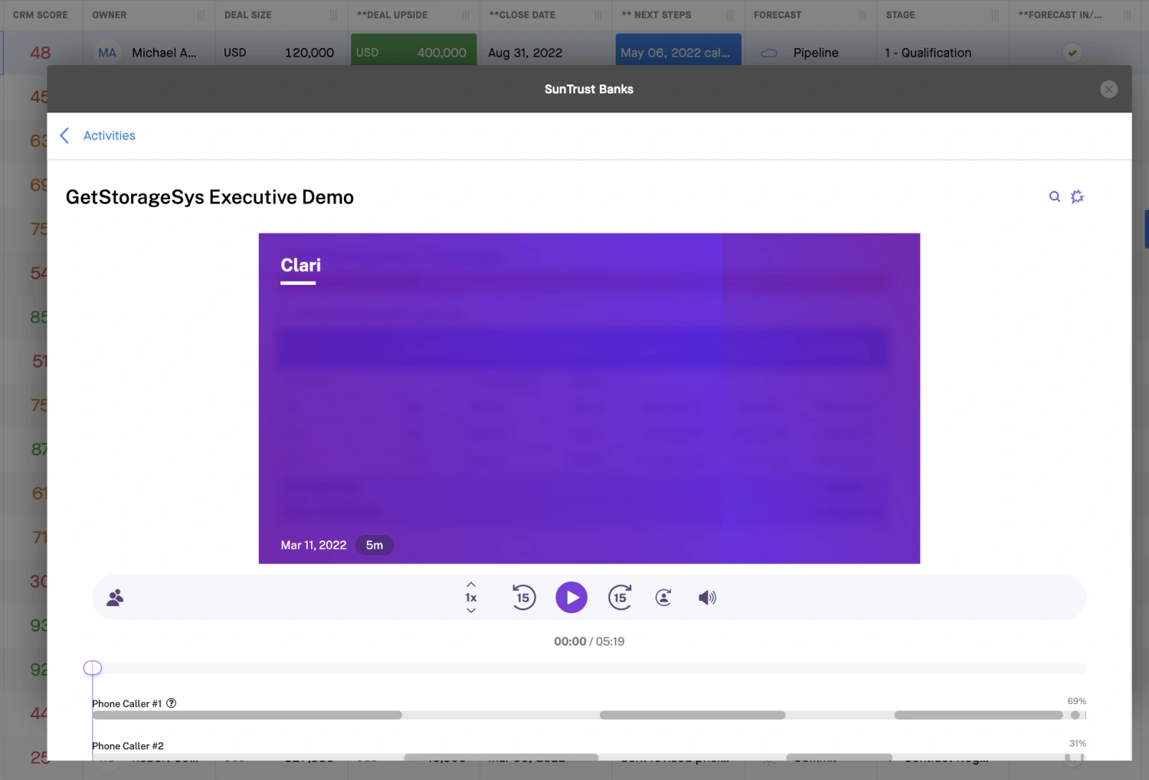Open the sparkle icon next to search
Screen dimensions: 1149x780
pyautogui.click(x=1078, y=197)
